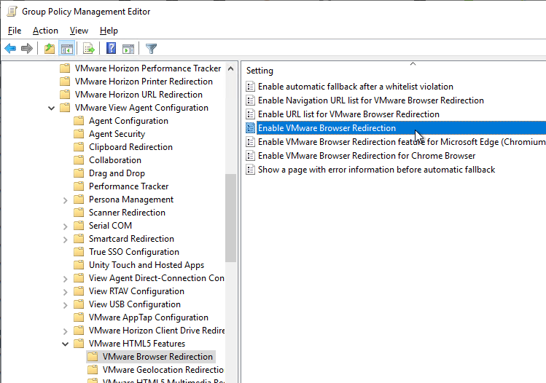Screen dimensions: 546x383
Task: Toggle Show/Hide Action Pane icon
Action: click(128, 49)
